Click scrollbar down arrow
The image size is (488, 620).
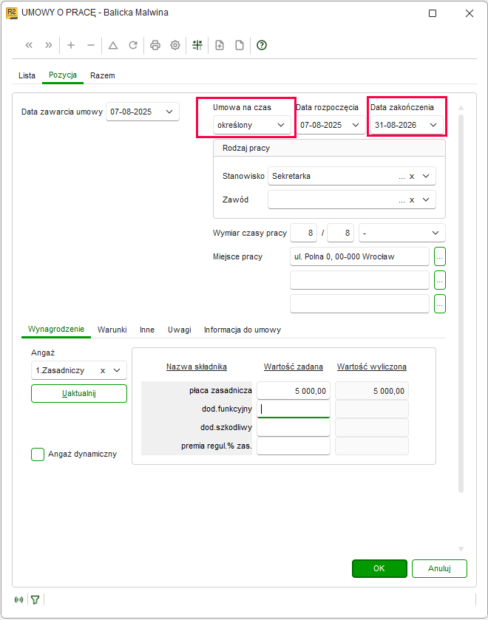461,549
